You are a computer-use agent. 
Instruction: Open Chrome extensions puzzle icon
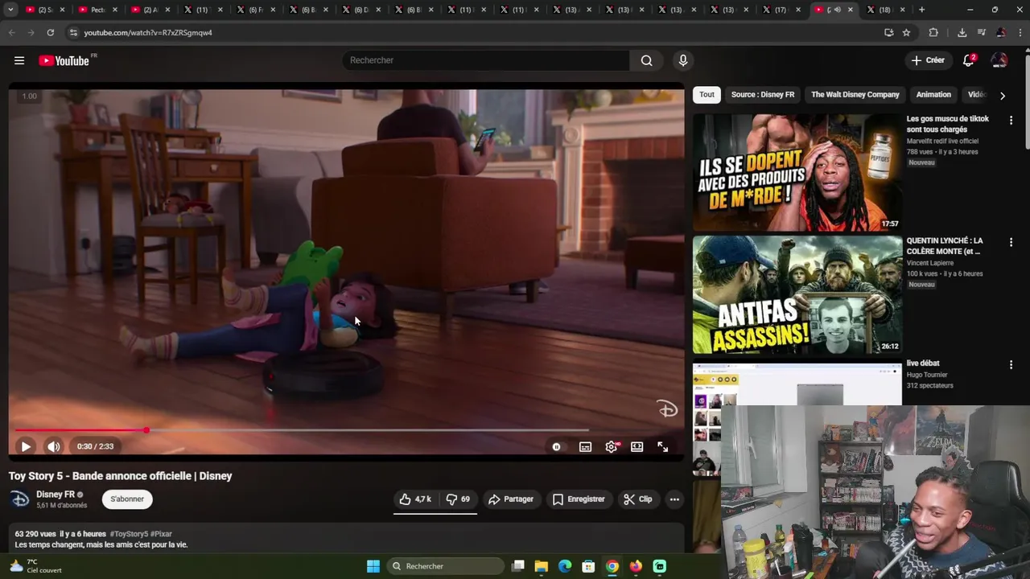[933, 33]
